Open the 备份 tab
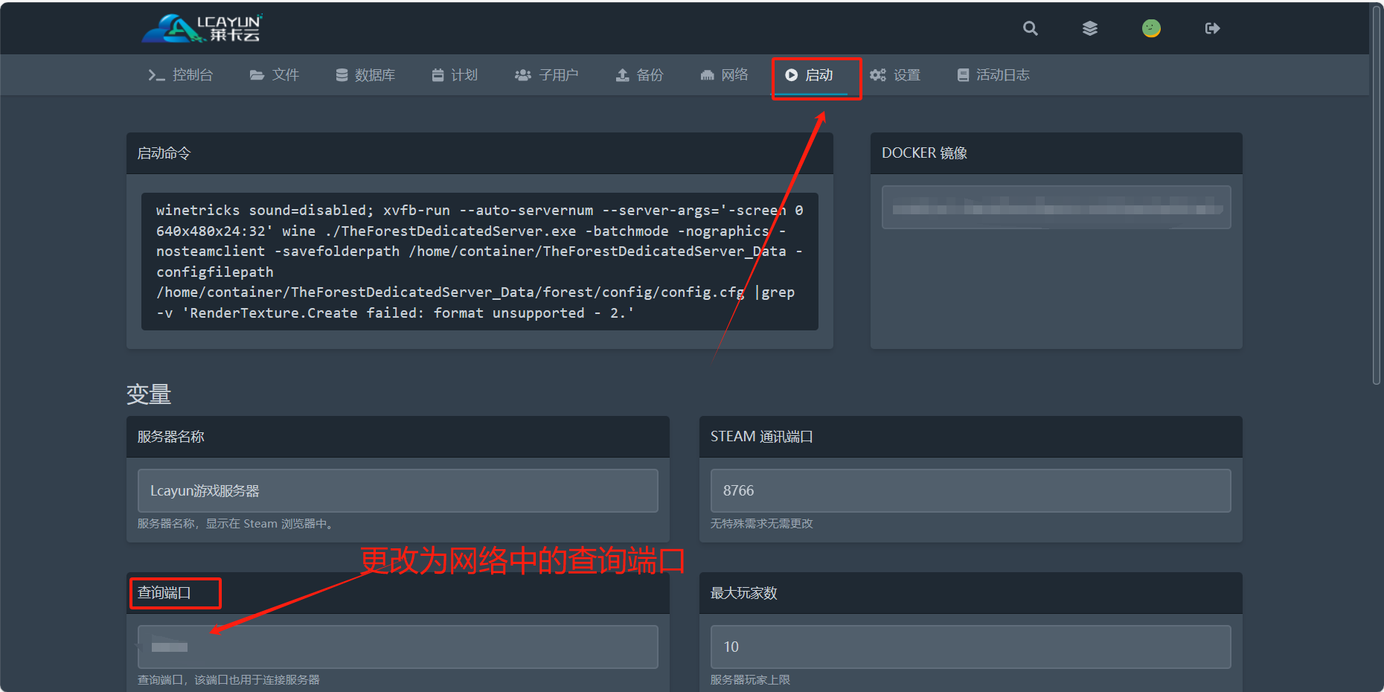Viewport: 1384px width, 692px height. [639, 75]
